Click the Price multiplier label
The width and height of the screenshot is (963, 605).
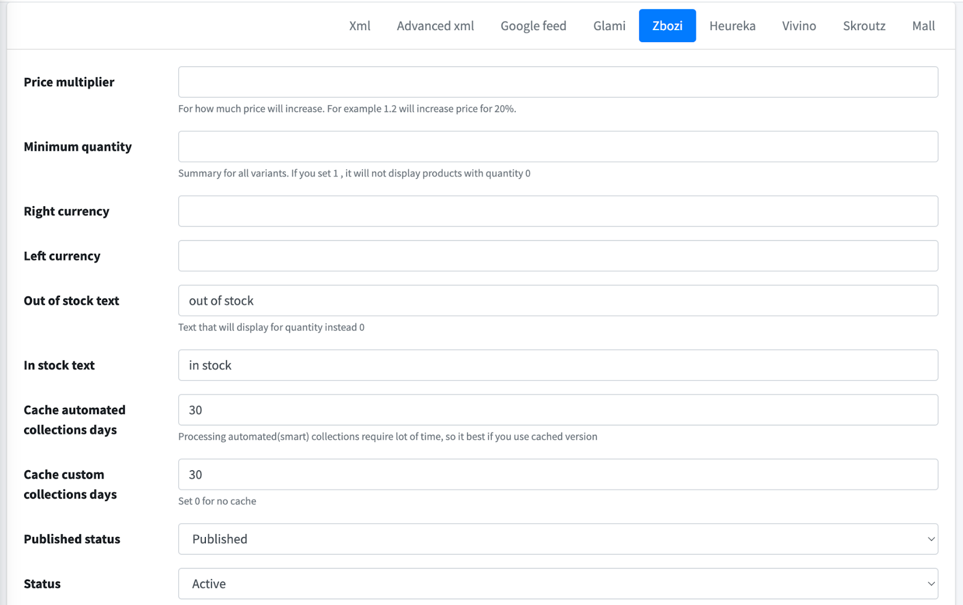pyautogui.click(x=69, y=82)
